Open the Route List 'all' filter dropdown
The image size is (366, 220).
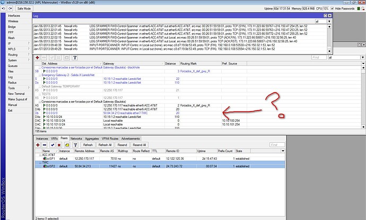point(363,58)
